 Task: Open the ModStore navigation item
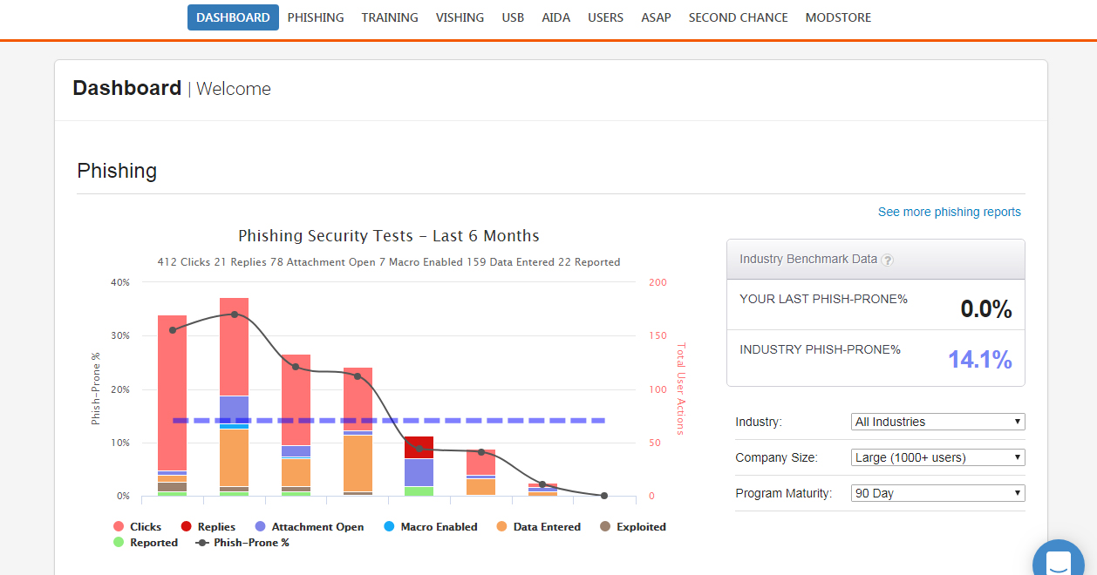point(838,17)
